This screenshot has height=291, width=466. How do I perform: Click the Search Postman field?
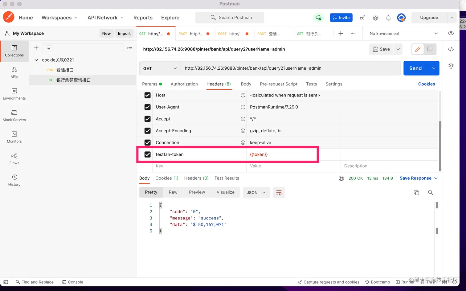[x=230, y=18]
